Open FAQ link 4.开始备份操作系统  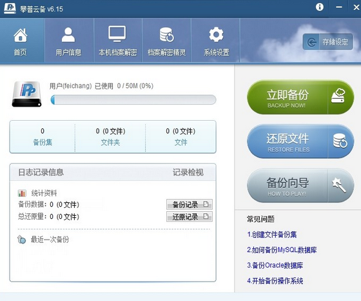[x=275, y=281]
